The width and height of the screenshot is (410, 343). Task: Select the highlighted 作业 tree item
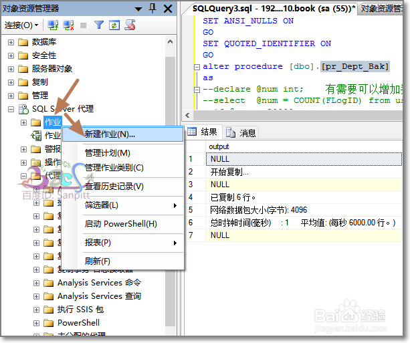tap(53, 122)
